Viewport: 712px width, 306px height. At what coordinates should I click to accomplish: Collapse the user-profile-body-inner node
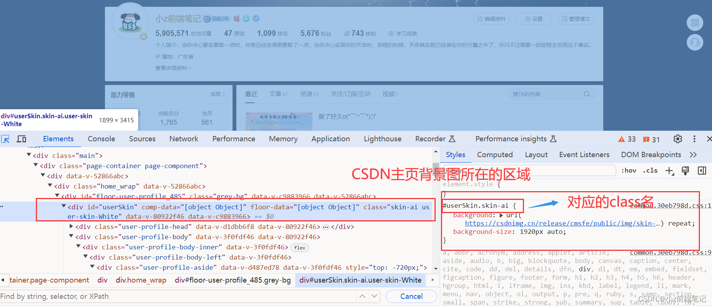pyautogui.click(x=79, y=246)
